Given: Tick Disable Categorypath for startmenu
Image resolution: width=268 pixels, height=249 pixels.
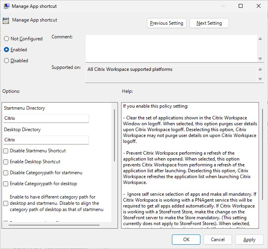Looking at the screenshot, I should [6, 173].
